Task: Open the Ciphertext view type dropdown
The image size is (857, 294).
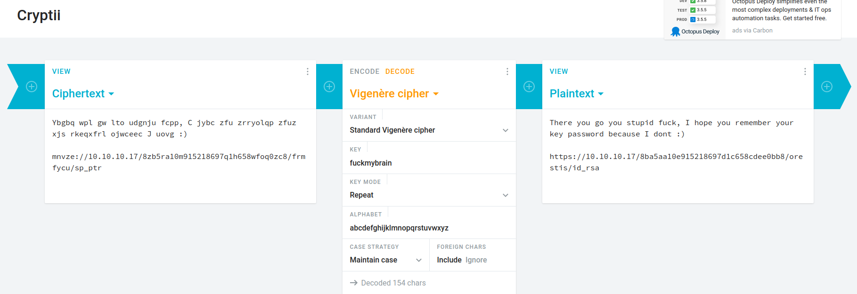Action: coord(83,94)
